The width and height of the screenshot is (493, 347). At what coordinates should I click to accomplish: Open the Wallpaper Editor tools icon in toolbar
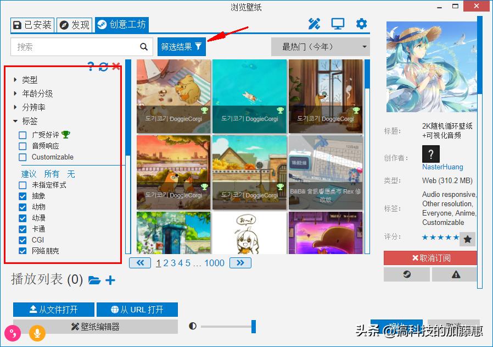tap(313, 24)
